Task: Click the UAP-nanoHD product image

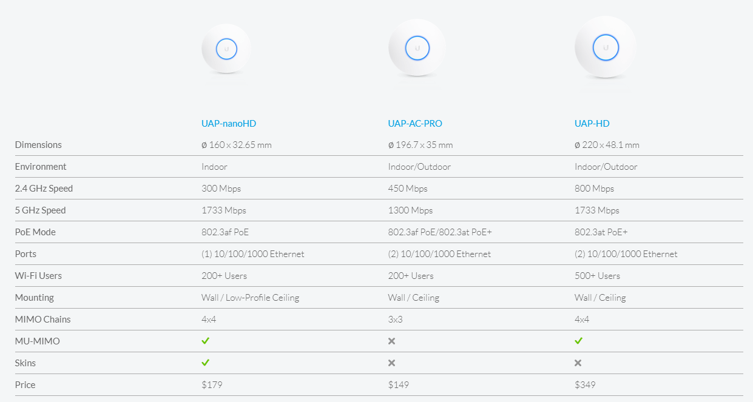Action: tap(226, 49)
